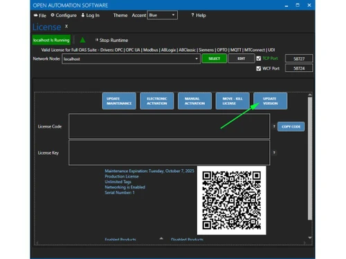Screen dimensions: 346x259
Task: Click the Electronic Activation button
Action: point(157,101)
